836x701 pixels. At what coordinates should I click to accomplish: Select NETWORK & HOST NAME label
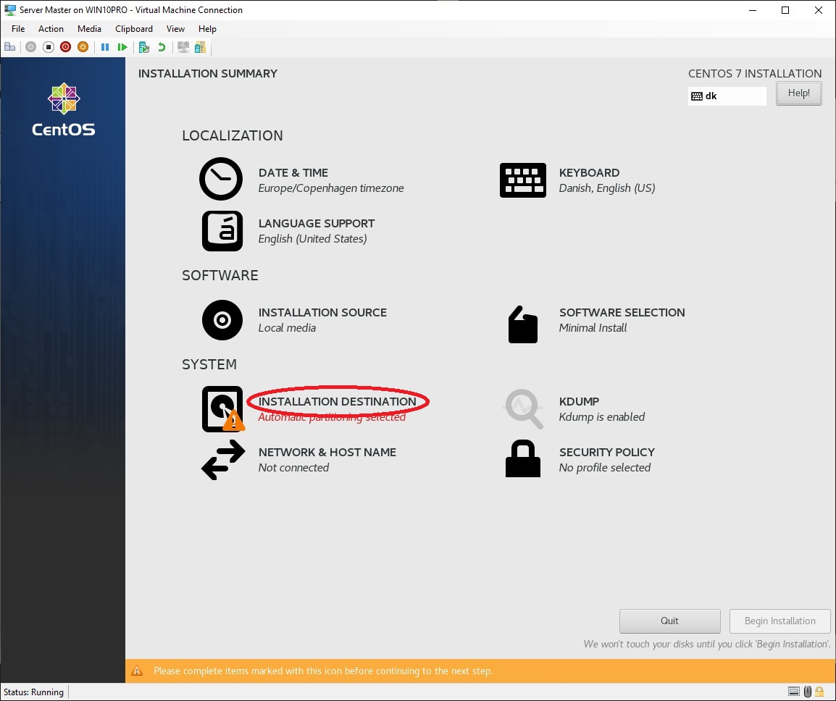coord(327,452)
